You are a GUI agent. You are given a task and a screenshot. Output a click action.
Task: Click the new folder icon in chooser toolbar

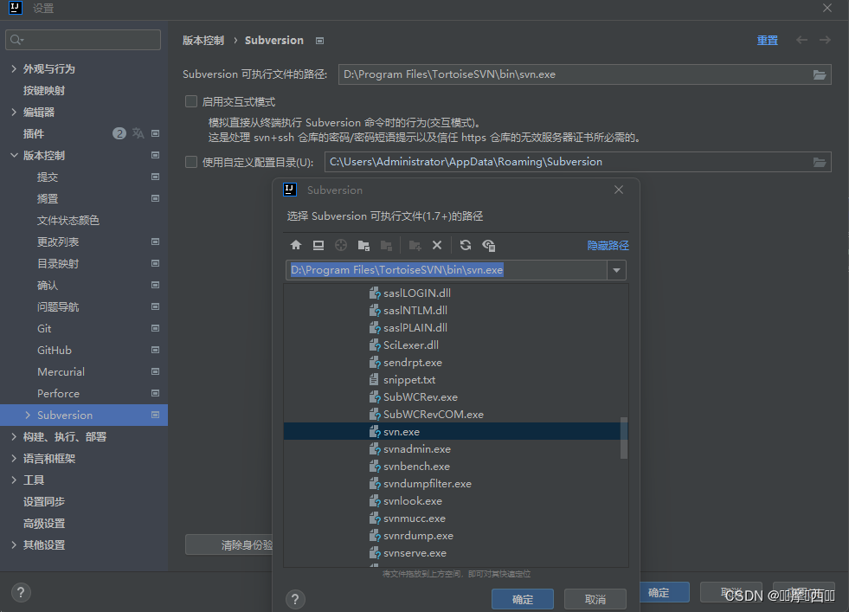(415, 245)
